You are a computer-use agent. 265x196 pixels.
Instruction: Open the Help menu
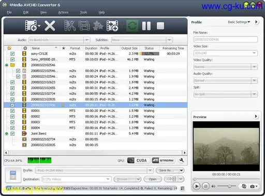[101, 12]
